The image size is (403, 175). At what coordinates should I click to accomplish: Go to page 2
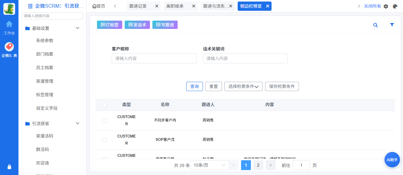[x=258, y=165]
